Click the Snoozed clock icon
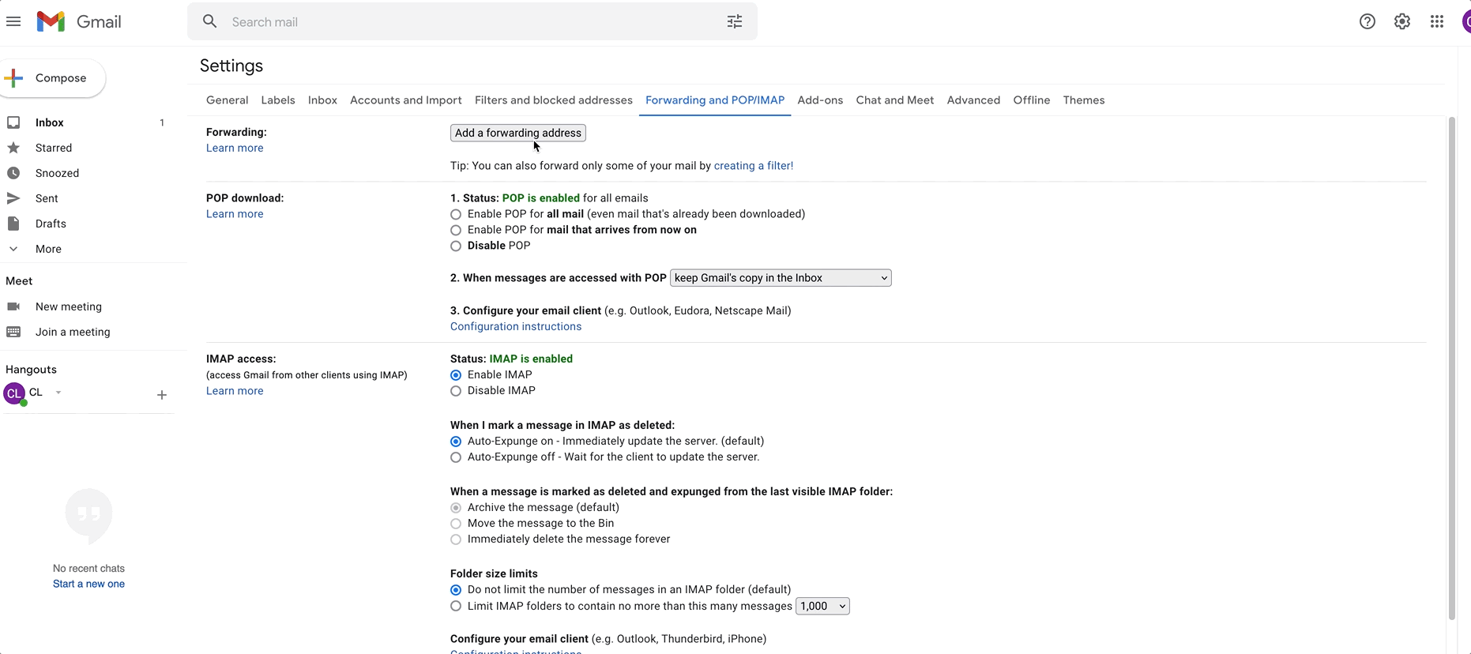Screen dimensions: 1471x654 [x=13, y=173]
